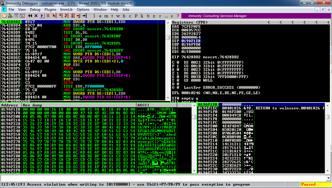Open Patches window with 'P' button
The height and width of the screenshot is (188, 332).
point(136,16)
